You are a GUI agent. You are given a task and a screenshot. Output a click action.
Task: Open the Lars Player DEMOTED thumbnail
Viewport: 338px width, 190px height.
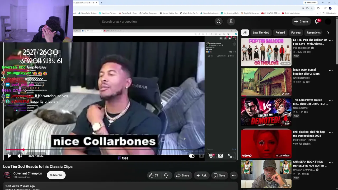266,112
